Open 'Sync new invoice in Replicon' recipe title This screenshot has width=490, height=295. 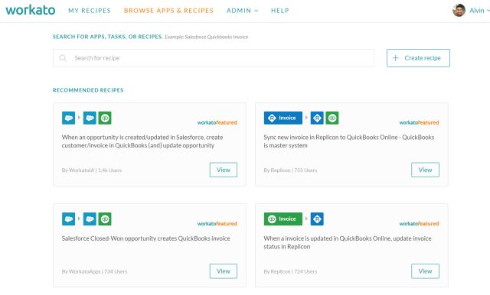pos(349,141)
